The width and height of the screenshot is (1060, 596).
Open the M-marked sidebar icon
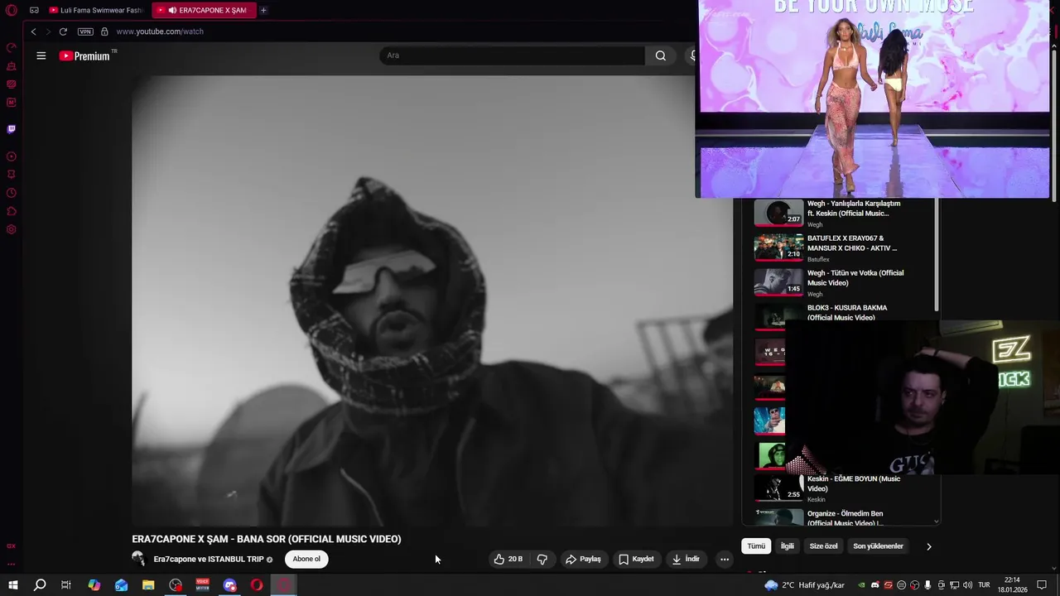click(12, 103)
